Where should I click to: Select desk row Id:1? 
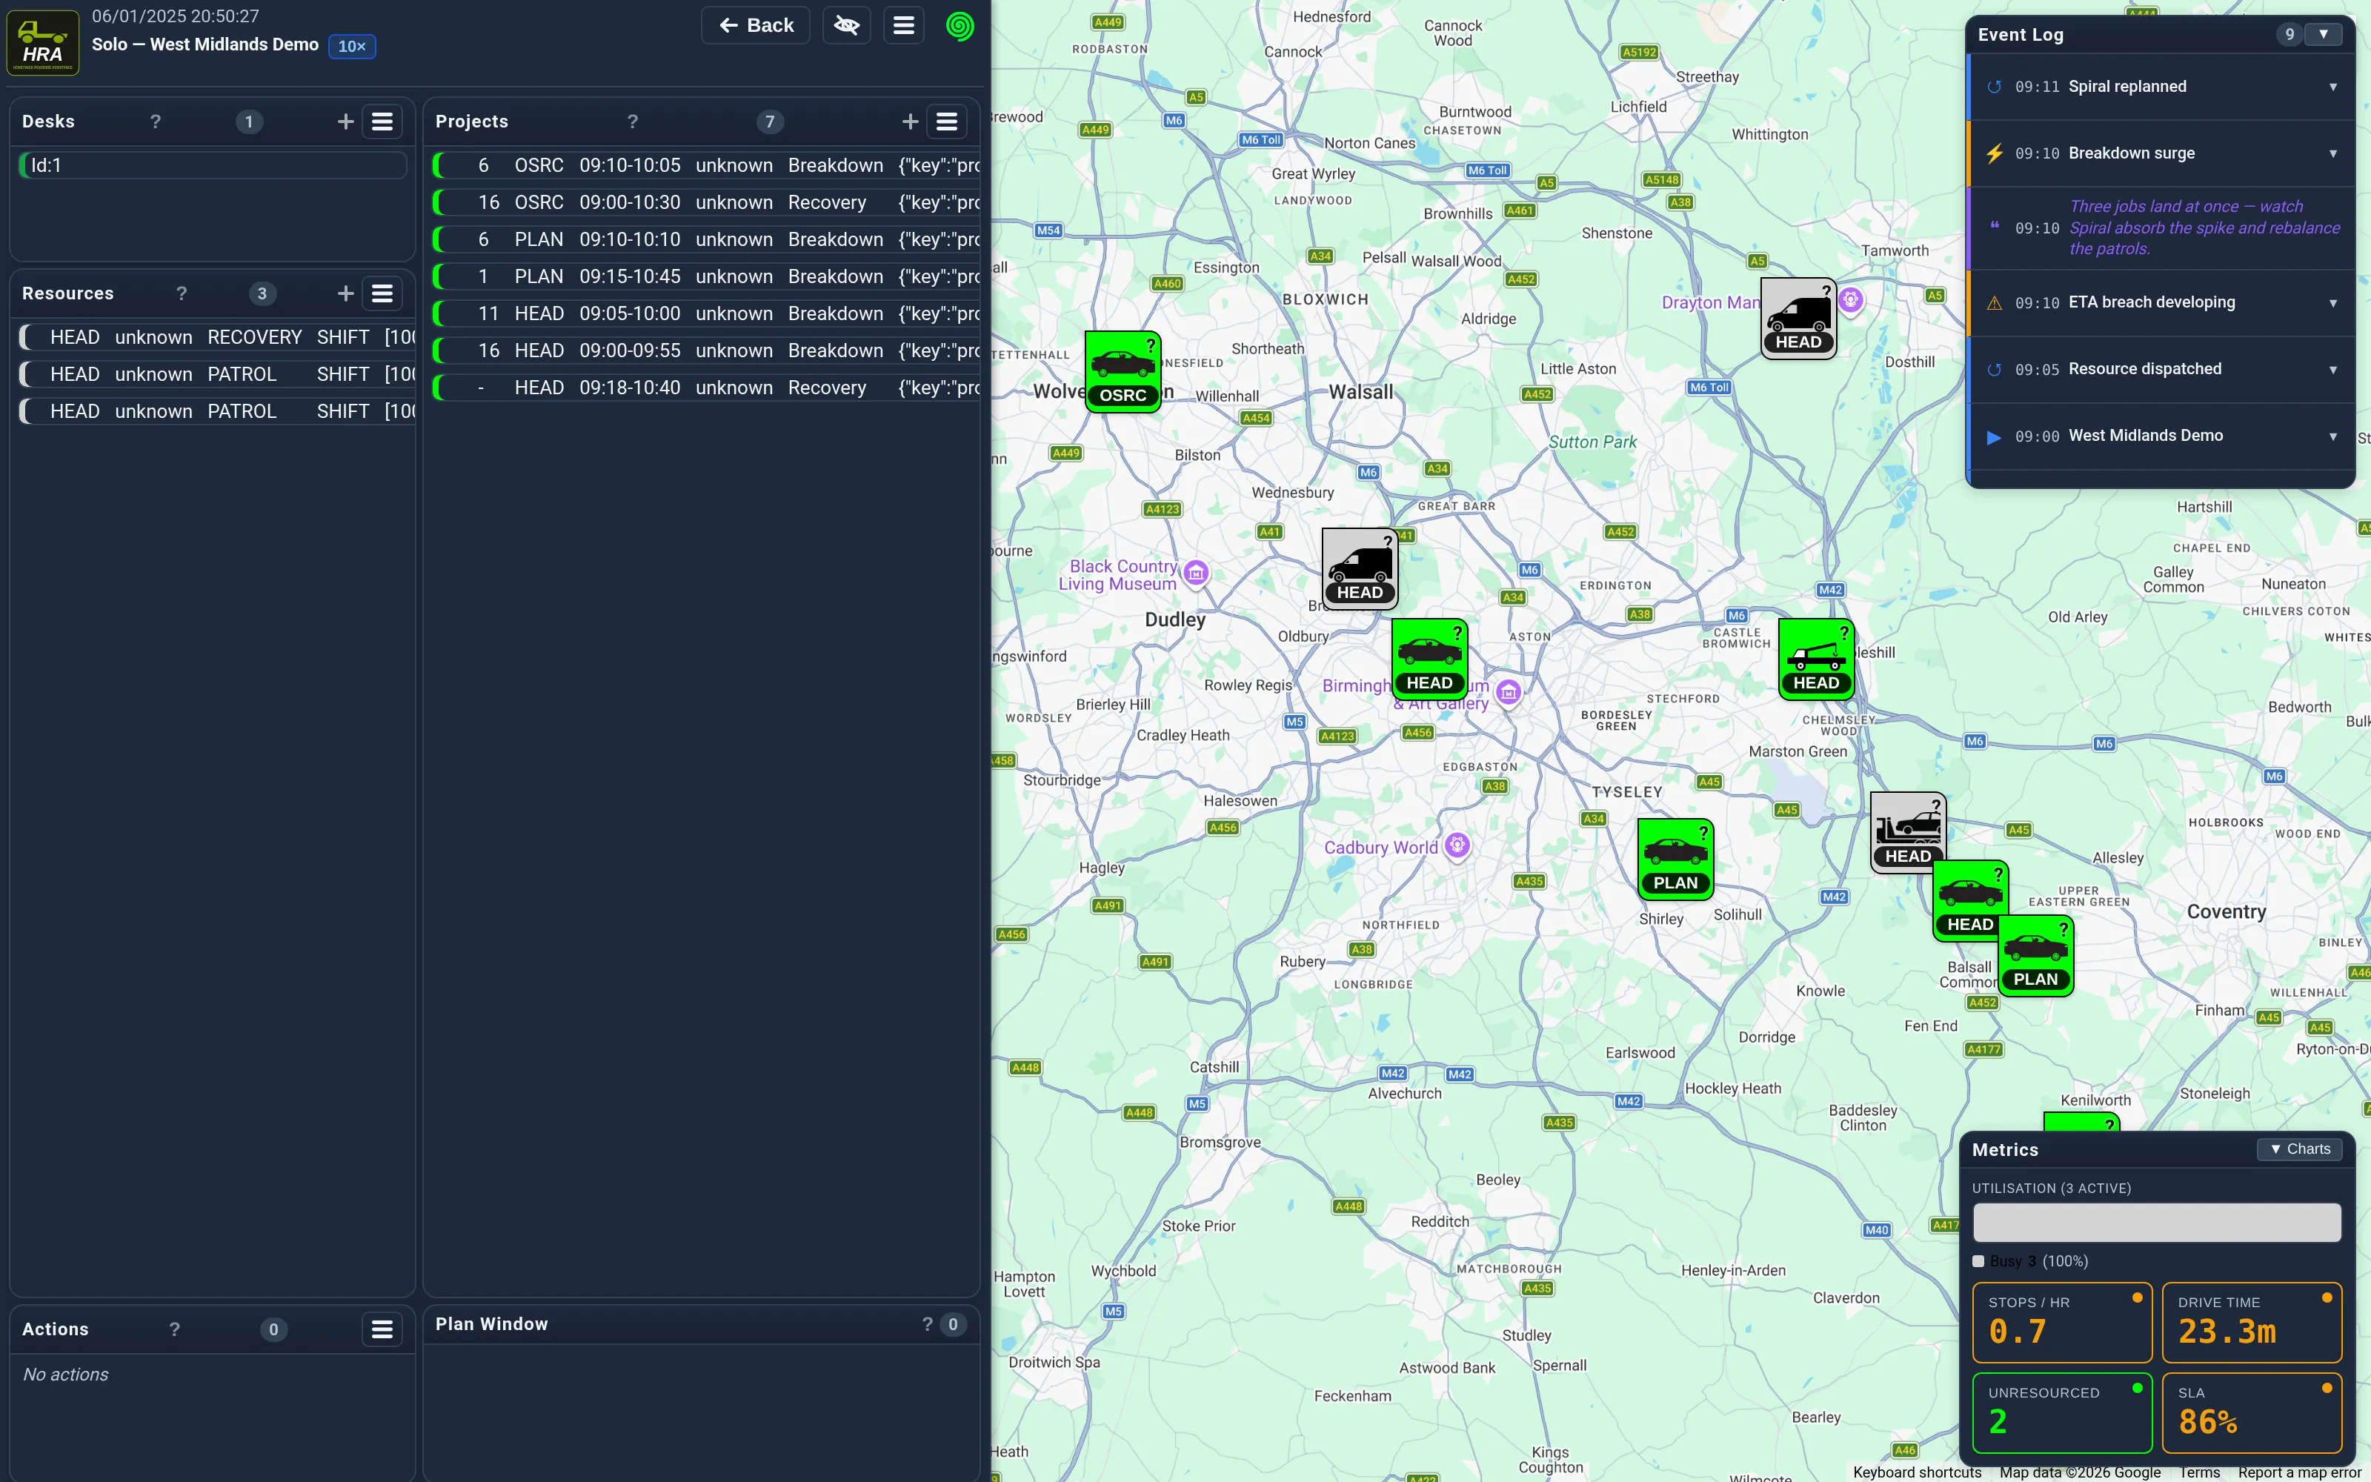pyautogui.click(x=213, y=166)
